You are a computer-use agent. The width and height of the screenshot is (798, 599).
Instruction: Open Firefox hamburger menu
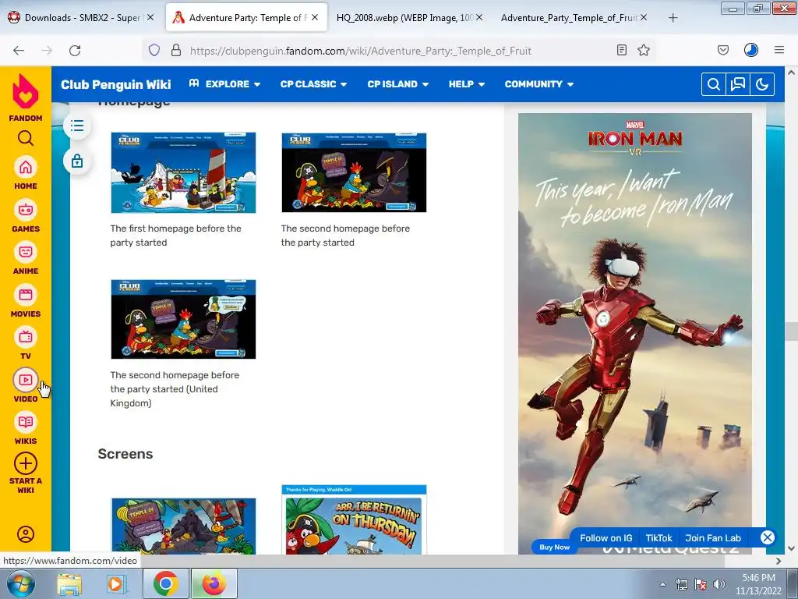(x=779, y=50)
